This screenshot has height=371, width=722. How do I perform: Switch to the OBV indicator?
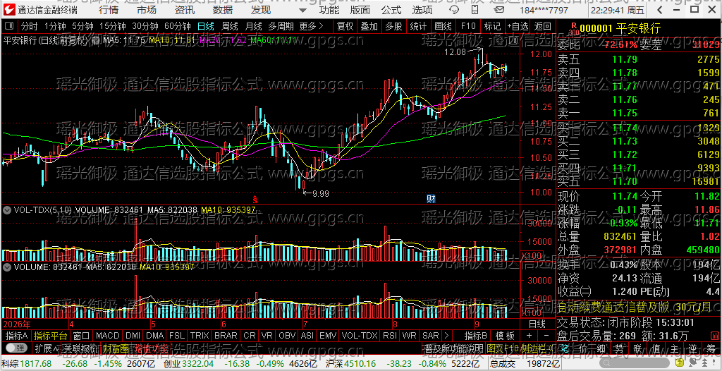point(288,336)
